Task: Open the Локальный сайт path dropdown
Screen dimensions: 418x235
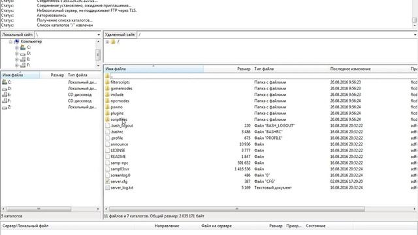Action: 99,35
